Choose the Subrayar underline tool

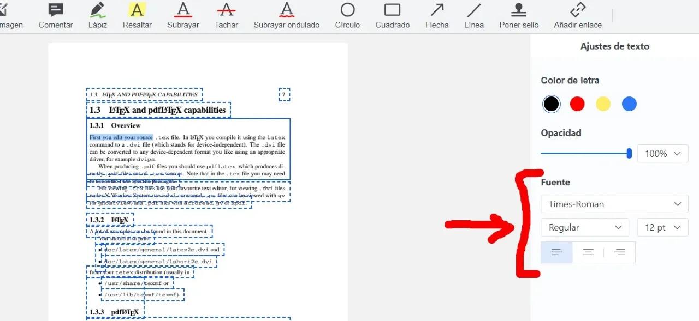[183, 16]
